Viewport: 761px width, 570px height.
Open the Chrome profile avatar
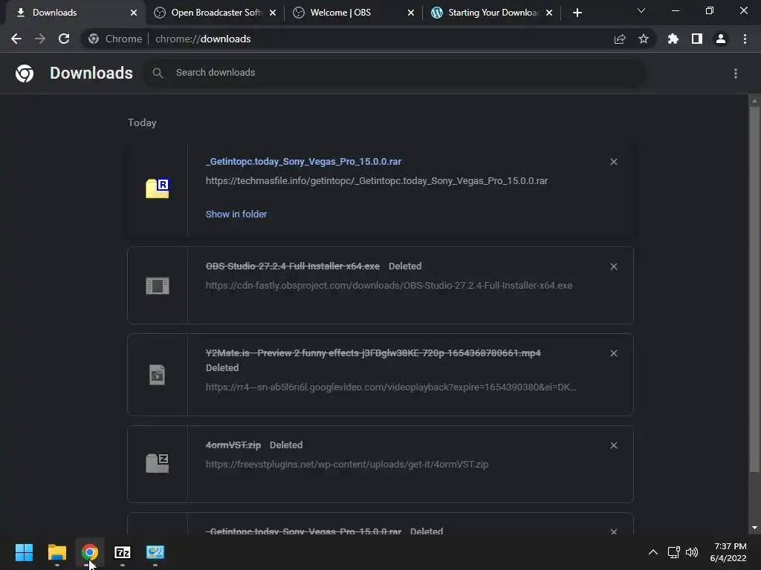(x=721, y=39)
